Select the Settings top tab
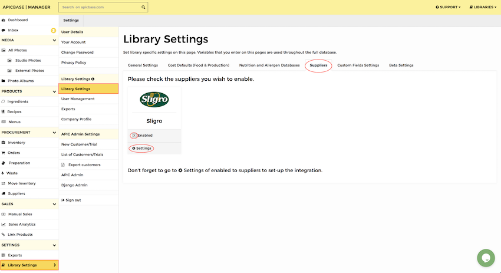The image size is (501, 273). (x=71, y=20)
